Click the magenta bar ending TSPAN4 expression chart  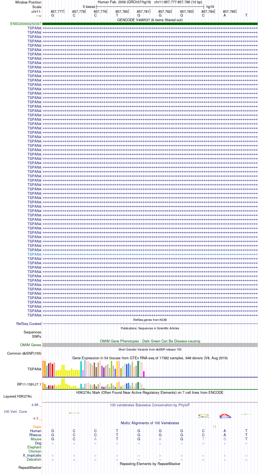click(x=144, y=374)
